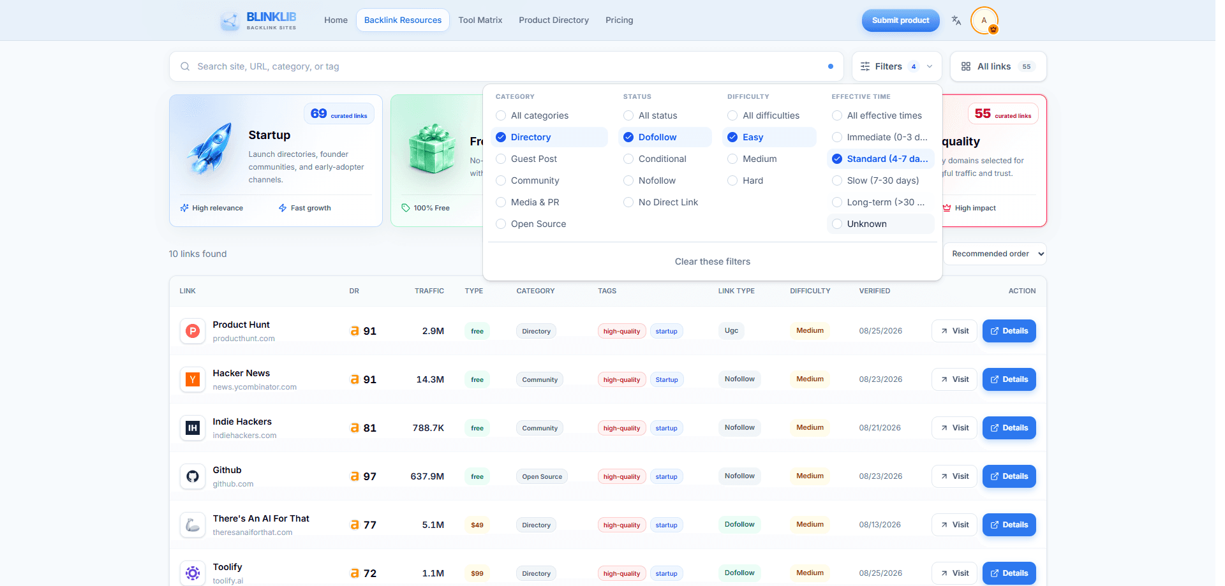This screenshot has height=586, width=1225.
Task: Open Details for Hacker News
Action: [x=1009, y=379]
